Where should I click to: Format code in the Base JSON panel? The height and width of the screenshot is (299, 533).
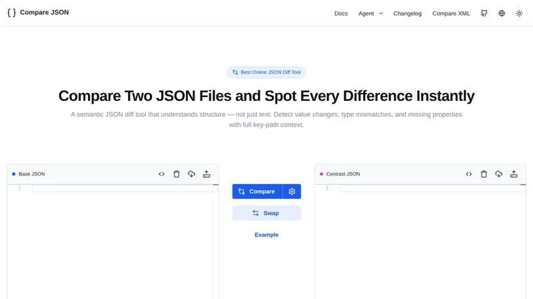pyautogui.click(x=161, y=174)
